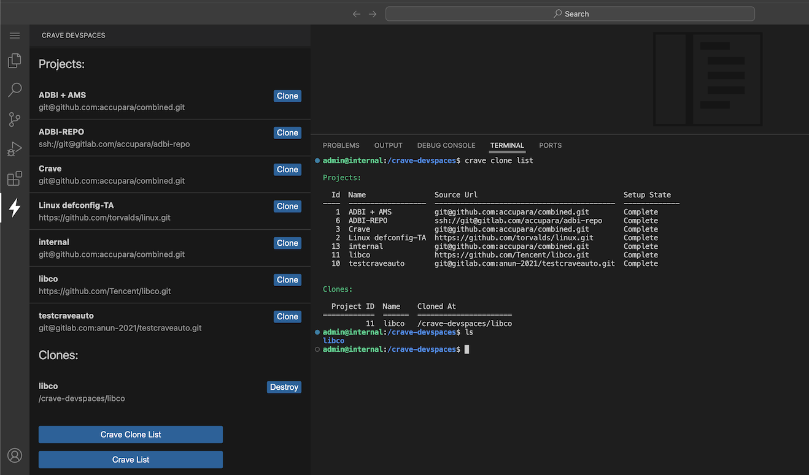Switch to the PORTS tab
This screenshot has width=809, height=475.
[x=551, y=145]
